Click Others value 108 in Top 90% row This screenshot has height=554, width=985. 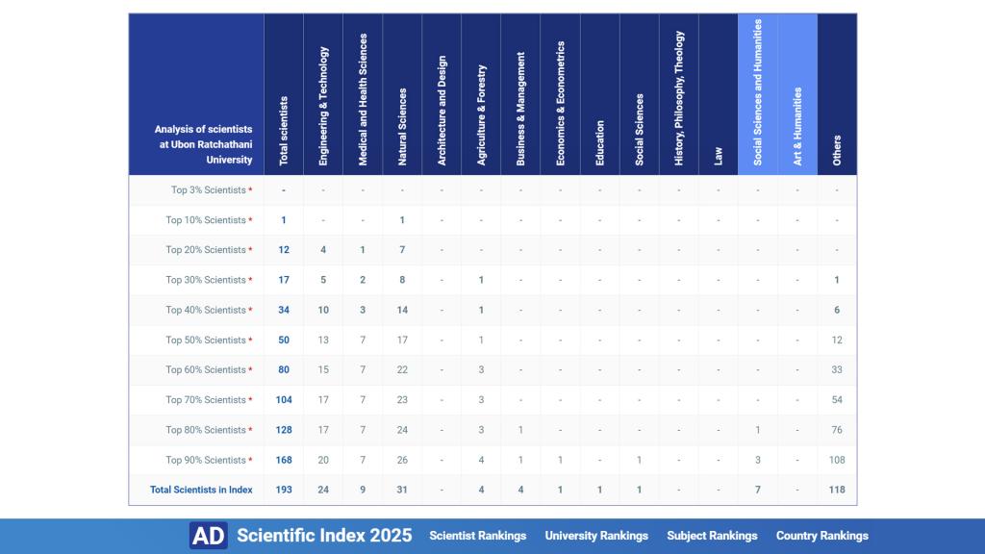click(x=837, y=461)
